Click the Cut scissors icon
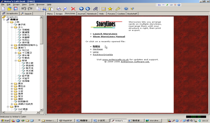Screen dimensions: 210x123 tap(44, 9)
